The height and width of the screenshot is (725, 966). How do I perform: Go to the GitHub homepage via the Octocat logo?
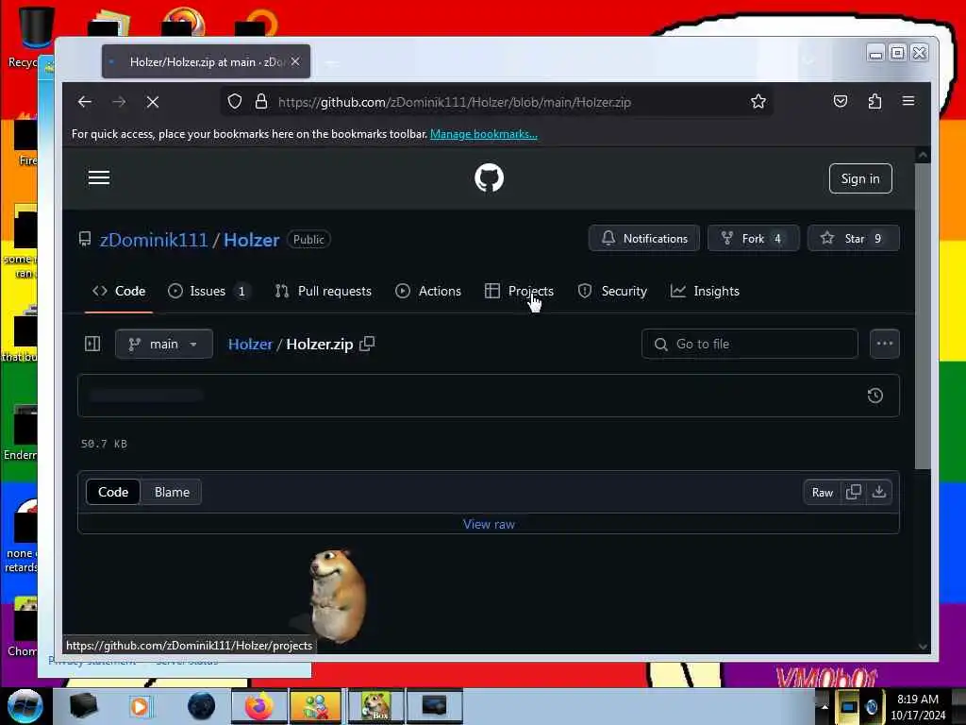click(490, 178)
